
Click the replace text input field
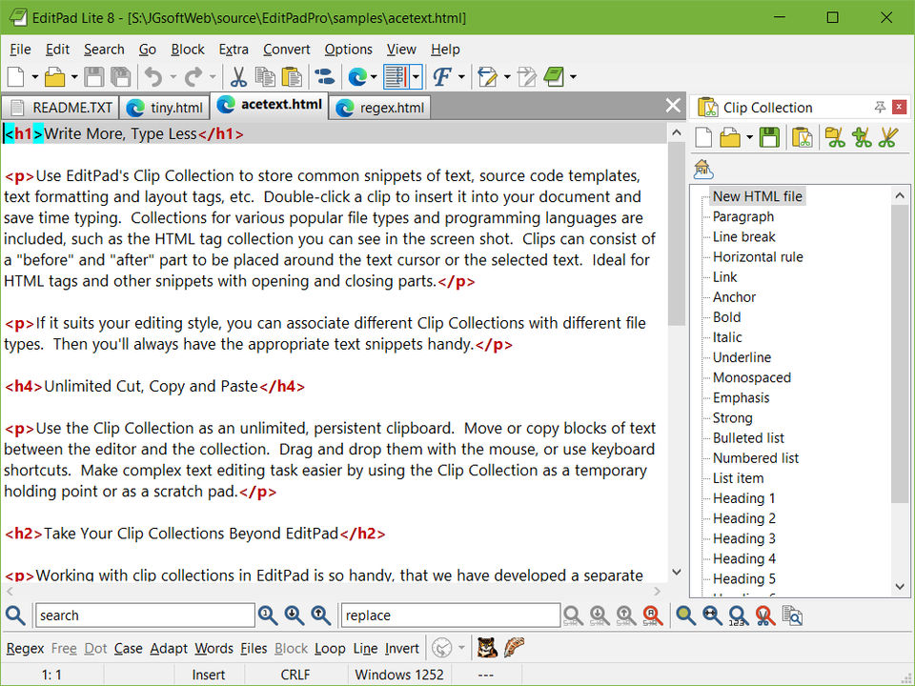[x=450, y=615]
